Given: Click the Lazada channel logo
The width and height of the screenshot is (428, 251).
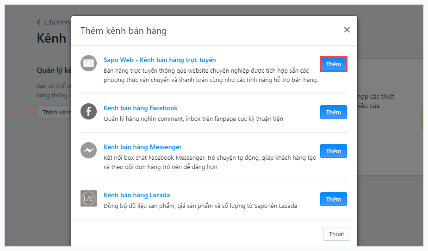Looking at the screenshot, I should pos(88,198).
